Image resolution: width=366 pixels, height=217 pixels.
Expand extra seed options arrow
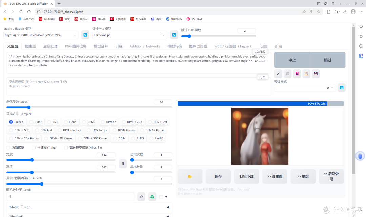point(166,197)
